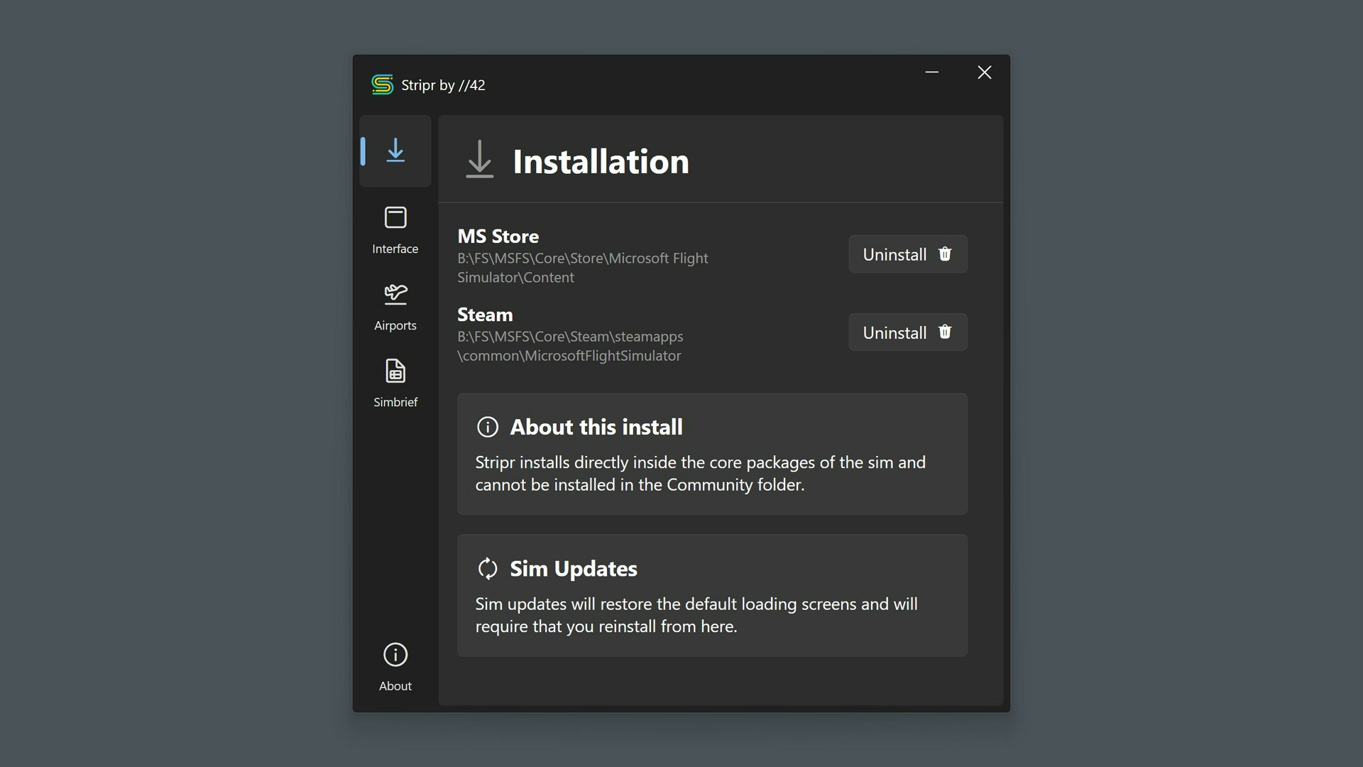Click trash icon in MS Store row
The width and height of the screenshot is (1363, 767).
tap(945, 254)
